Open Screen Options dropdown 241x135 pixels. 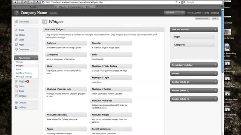202,18
